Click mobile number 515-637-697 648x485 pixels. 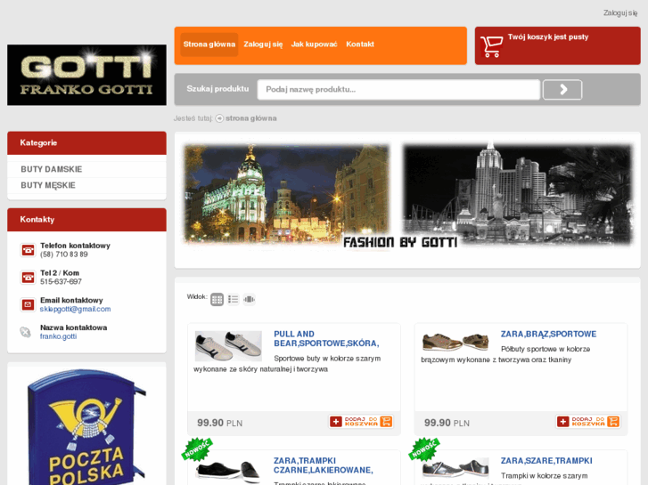coord(61,282)
